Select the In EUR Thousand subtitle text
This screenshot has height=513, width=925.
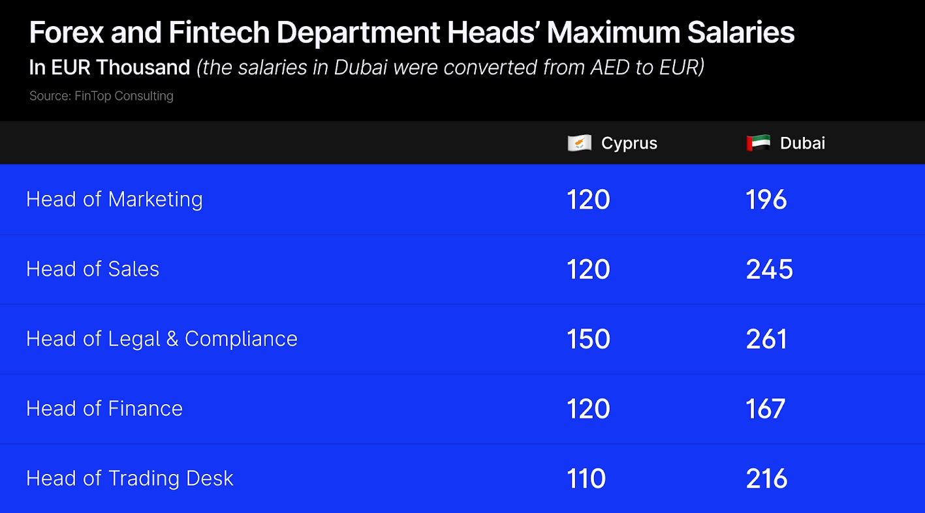(110, 67)
